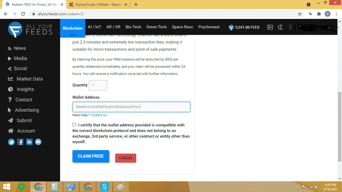The image size is (342, 192).
Task: Open the Contact page in the sidebar
Action: (20, 100)
